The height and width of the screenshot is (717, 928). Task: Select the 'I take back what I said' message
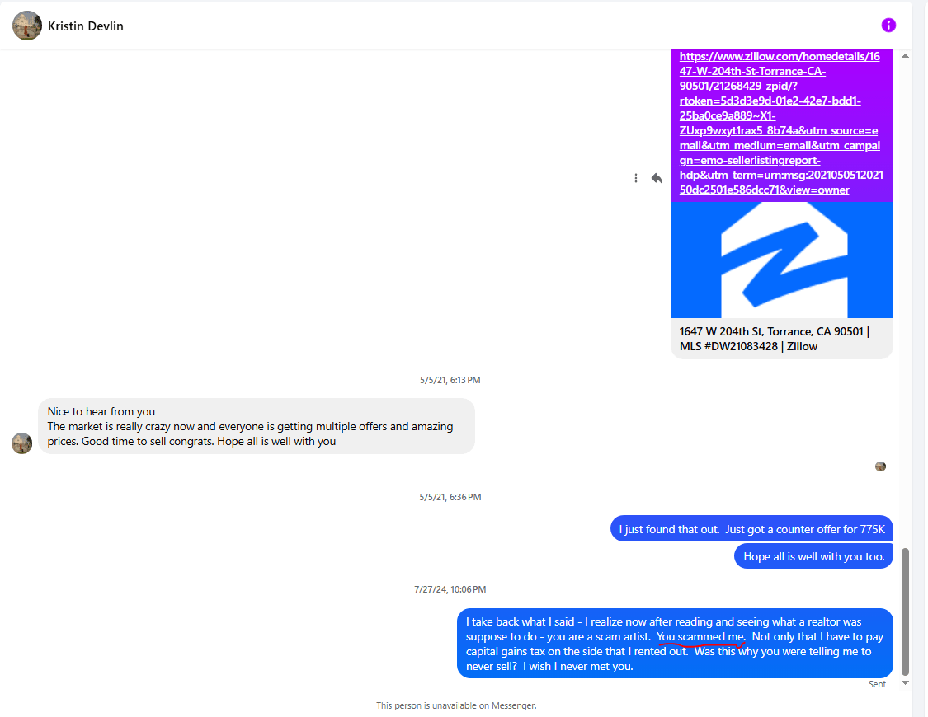(675, 644)
